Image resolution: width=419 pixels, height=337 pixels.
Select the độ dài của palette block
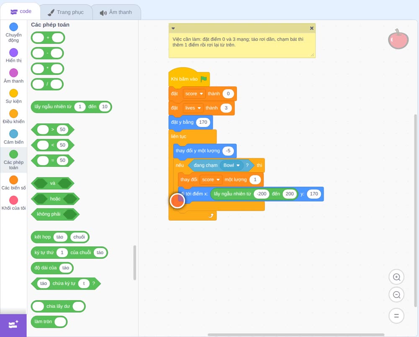[x=52, y=268]
